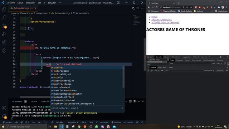Screen dimensions: 229x129
Task: Split the editor to the right
Action: pos(138,8)
